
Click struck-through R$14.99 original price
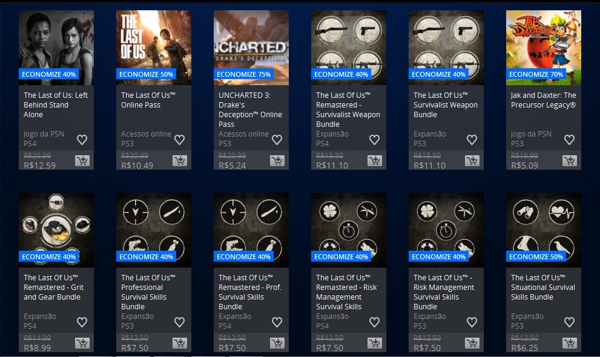(37, 338)
